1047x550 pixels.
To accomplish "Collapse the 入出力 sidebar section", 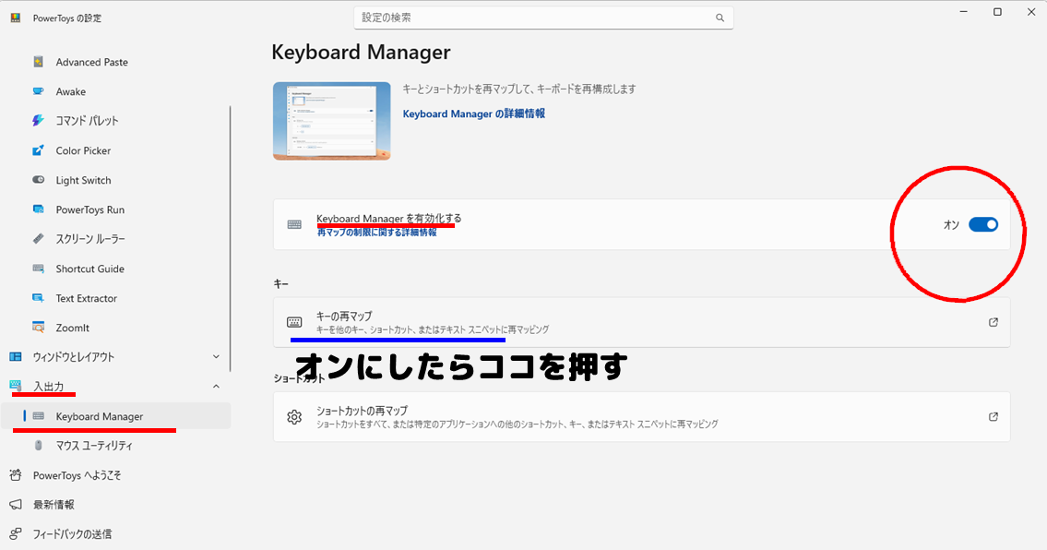I will point(216,387).
